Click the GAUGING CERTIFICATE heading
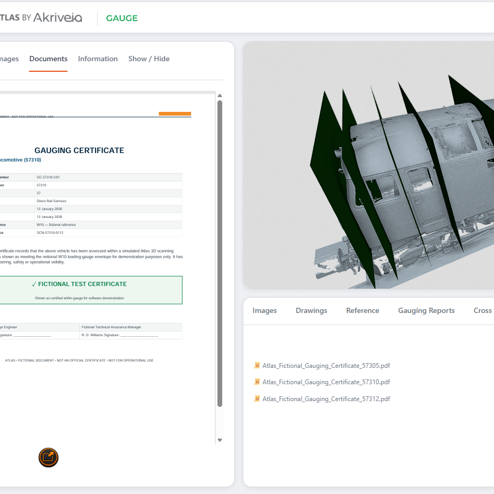Viewport: 494px width, 494px height. click(x=79, y=150)
